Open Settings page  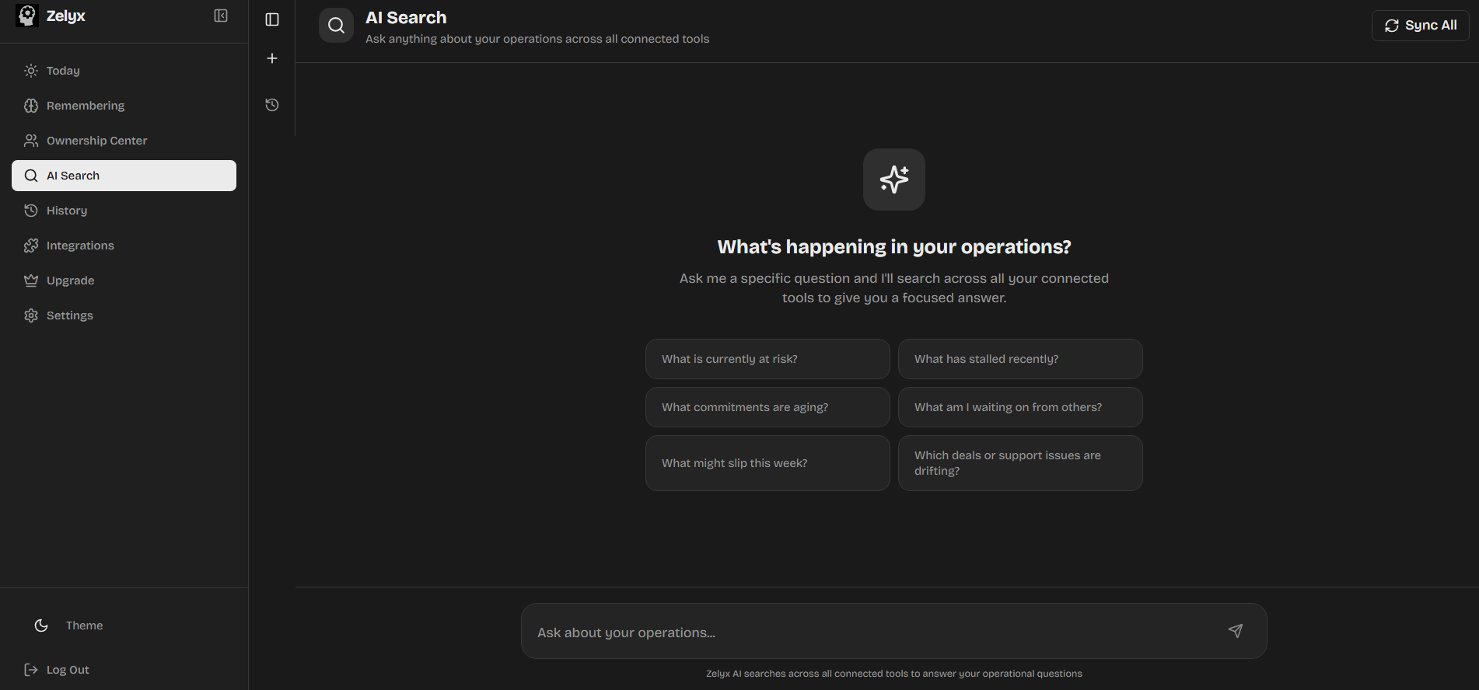pos(124,315)
